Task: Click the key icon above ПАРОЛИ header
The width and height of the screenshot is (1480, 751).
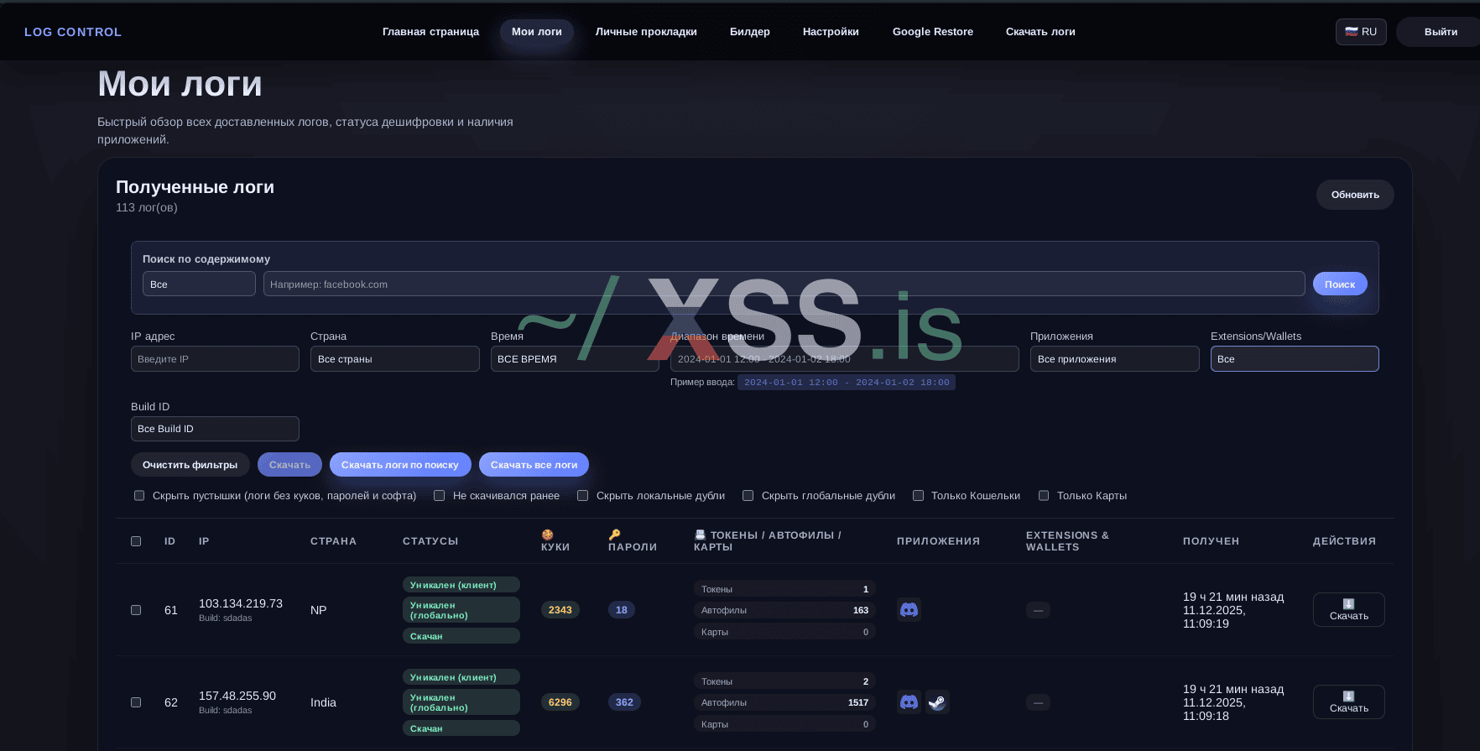Action: [x=614, y=535]
